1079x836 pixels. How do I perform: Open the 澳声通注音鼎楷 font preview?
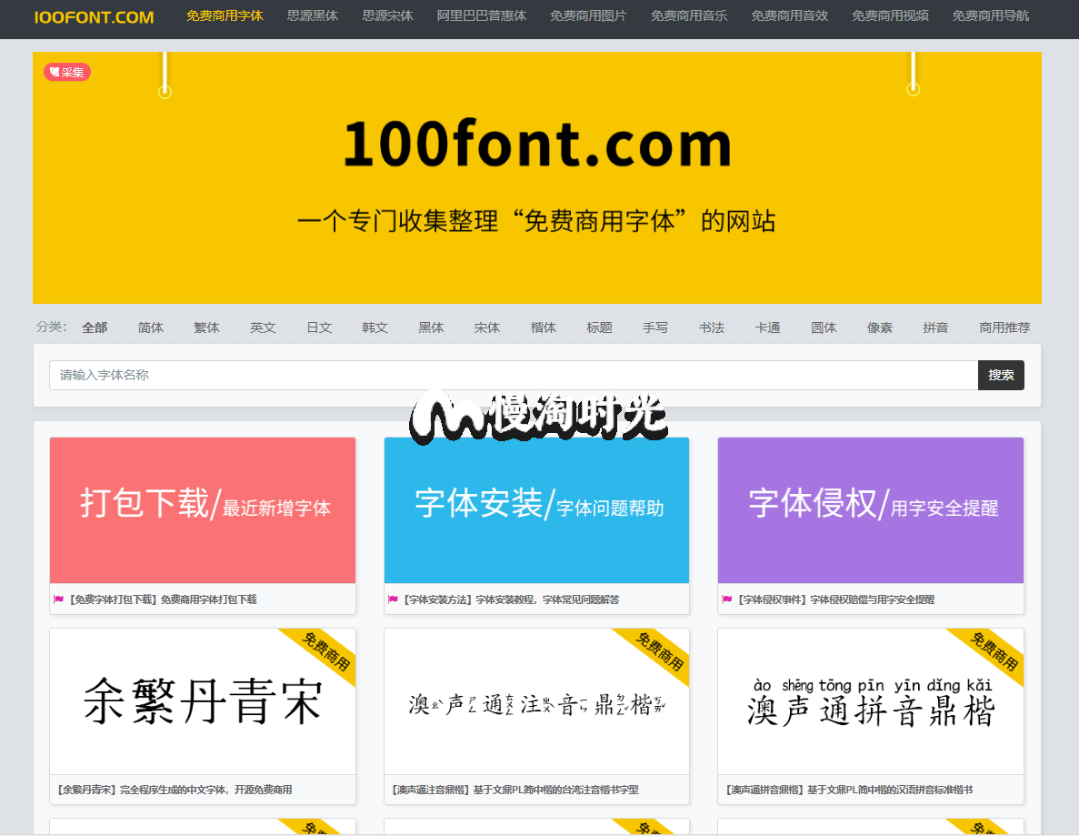[536, 701]
